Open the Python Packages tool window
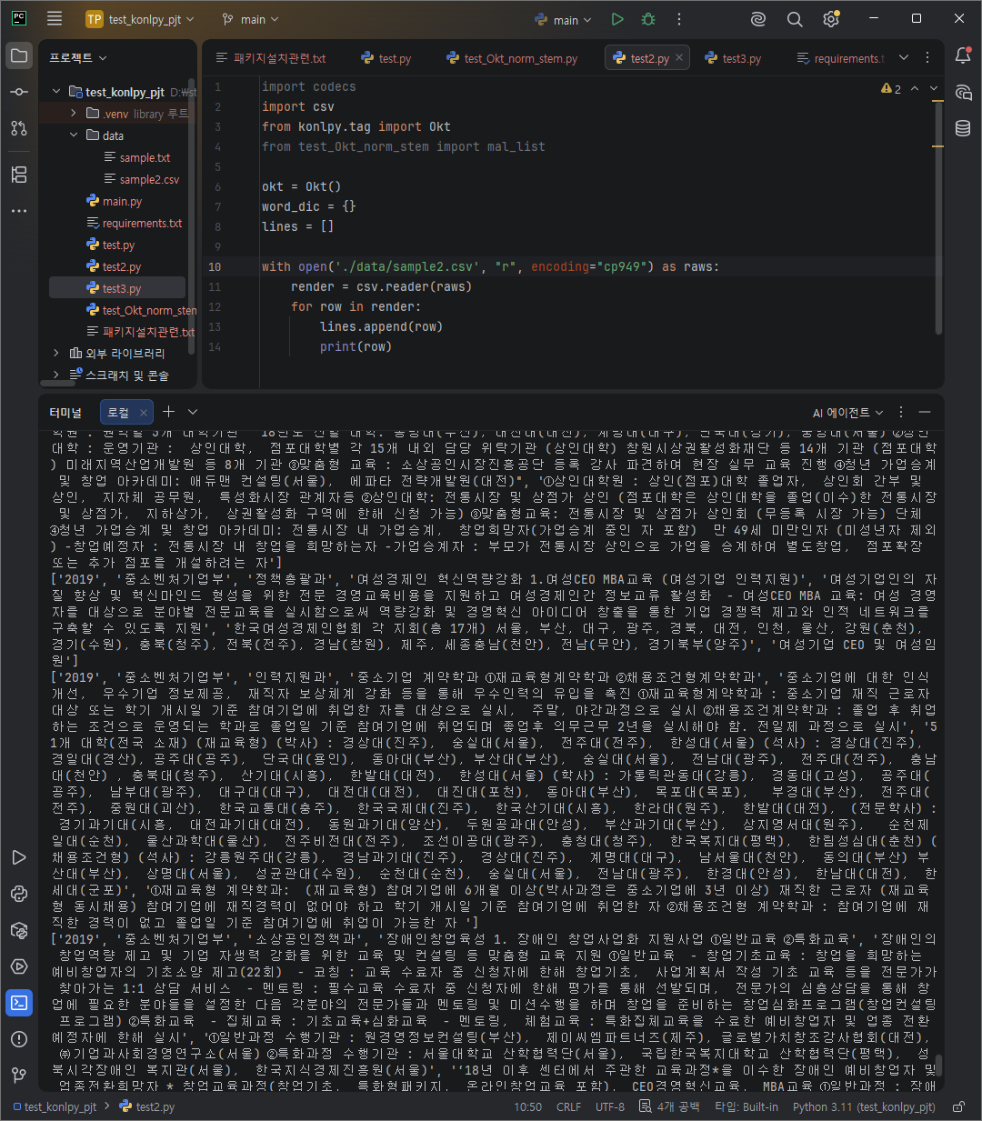The height and width of the screenshot is (1121, 982). click(19, 930)
